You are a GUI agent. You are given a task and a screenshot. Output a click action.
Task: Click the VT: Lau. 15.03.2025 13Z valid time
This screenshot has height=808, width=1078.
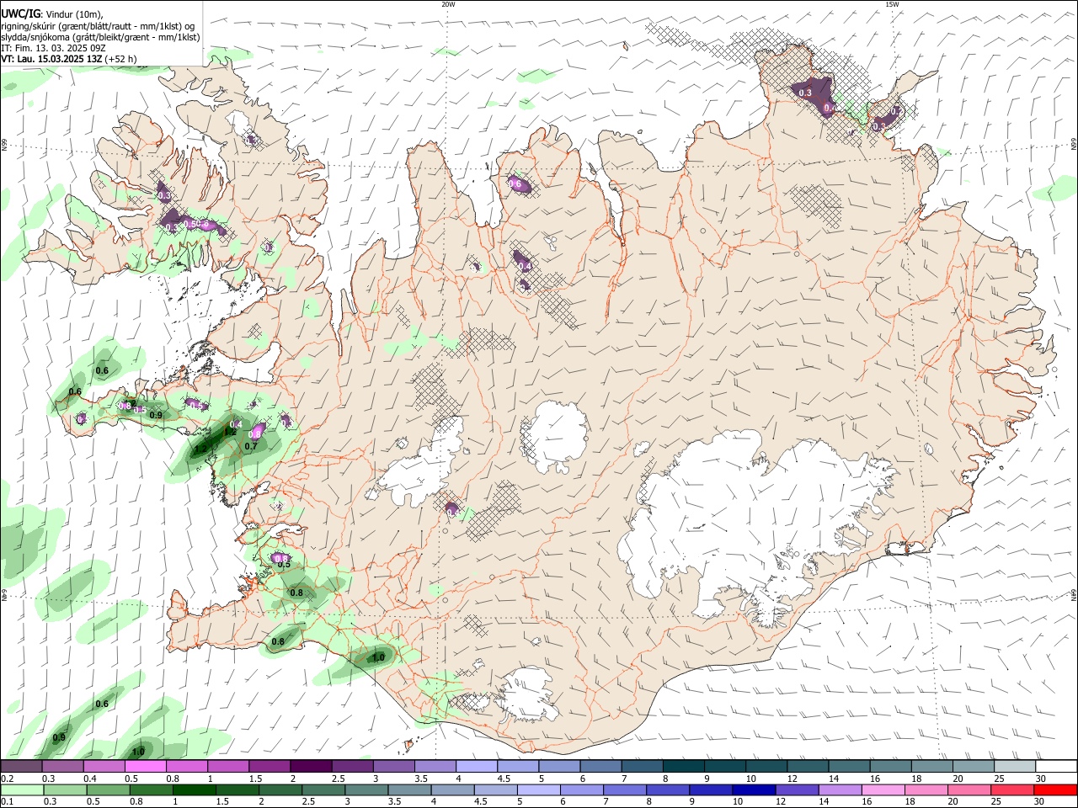[x=51, y=59]
